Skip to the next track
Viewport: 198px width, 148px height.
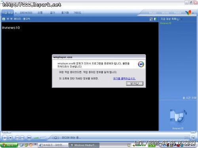coord(22,138)
